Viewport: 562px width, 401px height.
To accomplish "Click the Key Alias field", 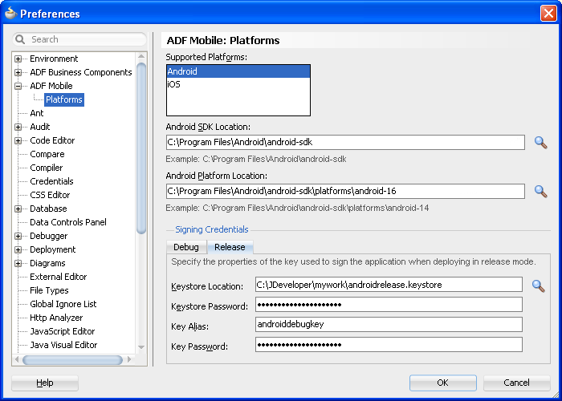I will 389,324.
